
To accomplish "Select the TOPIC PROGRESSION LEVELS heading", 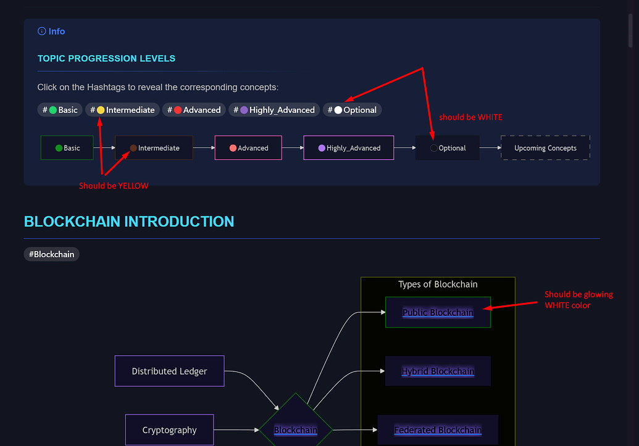I will pyautogui.click(x=106, y=58).
